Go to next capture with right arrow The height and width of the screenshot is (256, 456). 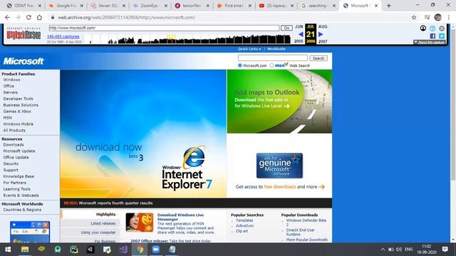point(321,34)
